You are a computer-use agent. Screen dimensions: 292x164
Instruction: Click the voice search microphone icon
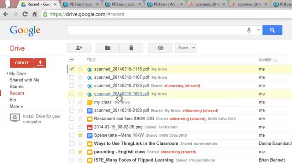(x=249, y=30)
